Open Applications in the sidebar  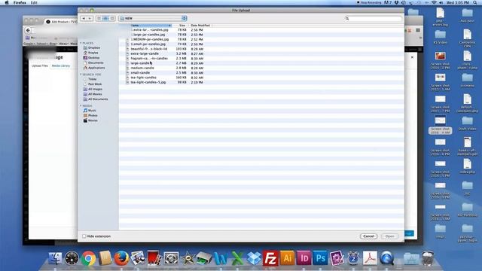coord(94,68)
